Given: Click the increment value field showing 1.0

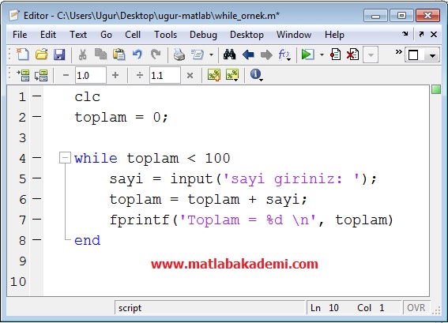Looking at the screenshot, I should click(91, 75).
